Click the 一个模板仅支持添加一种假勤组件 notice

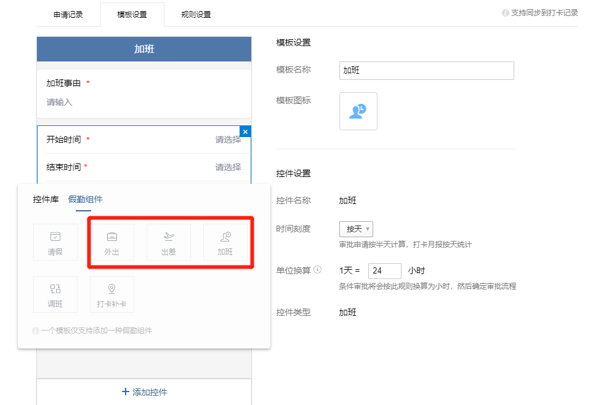pyautogui.click(x=97, y=331)
